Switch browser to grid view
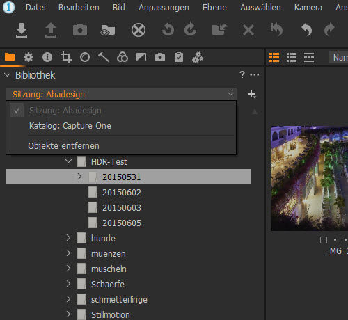The image size is (348, 320). coord(274,57)
